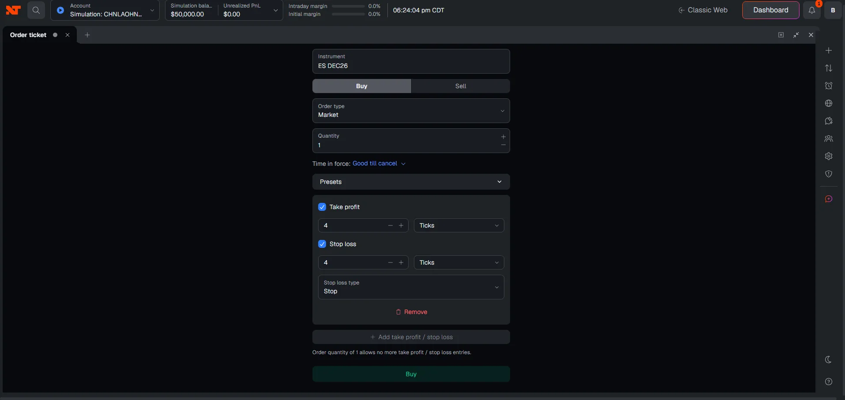Decrease Take profit ticks with minus

[x=391, y=225]
